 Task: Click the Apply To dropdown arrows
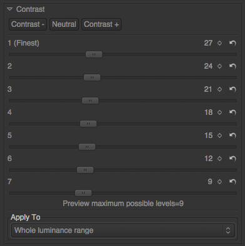[228, 230]
